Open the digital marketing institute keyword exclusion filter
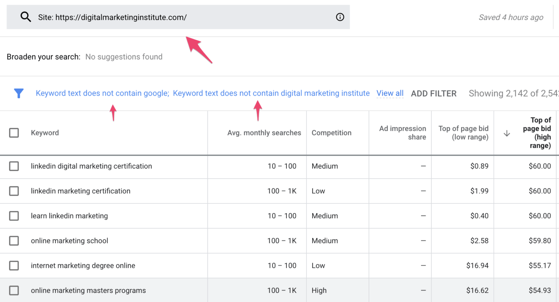The height and width of the screenshot is (302, 559). click(271, 93)
